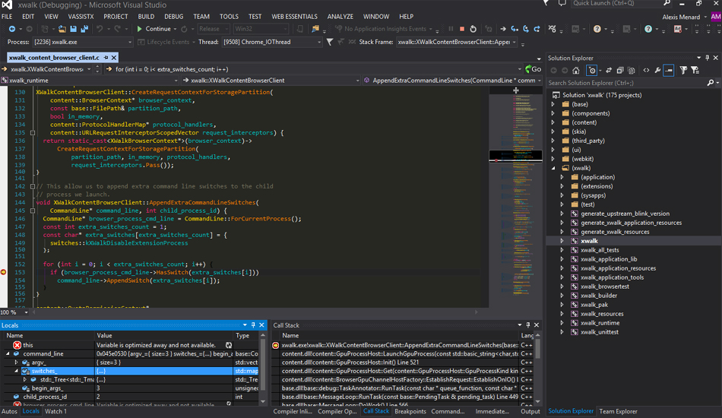
Task: Switch to the Team Explorer tab
Action: (x=618, y=411)
